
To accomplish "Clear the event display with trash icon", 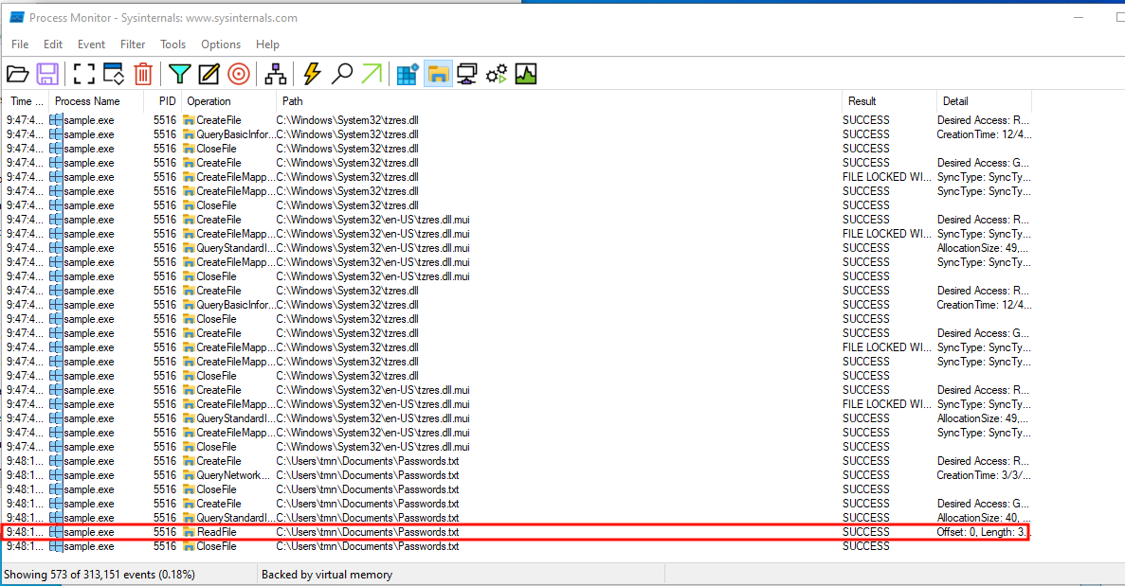I will coord(143,74).
